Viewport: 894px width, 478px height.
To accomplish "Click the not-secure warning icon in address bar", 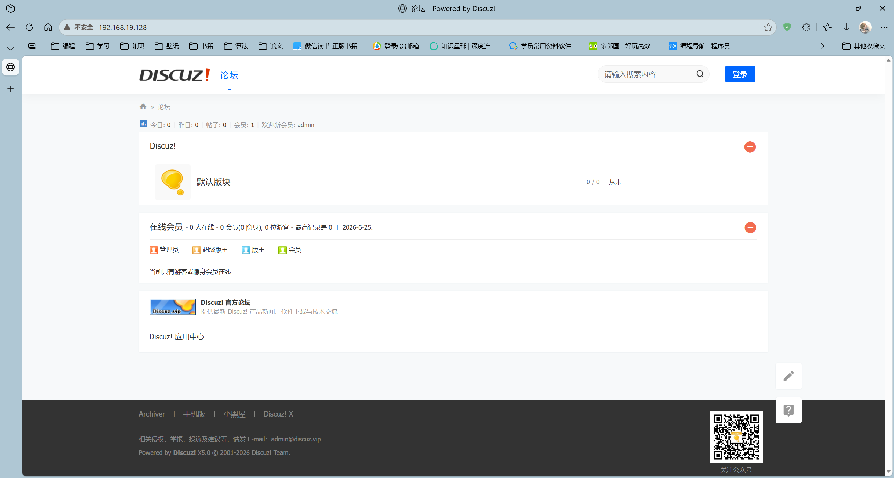I will coord(67,27).
